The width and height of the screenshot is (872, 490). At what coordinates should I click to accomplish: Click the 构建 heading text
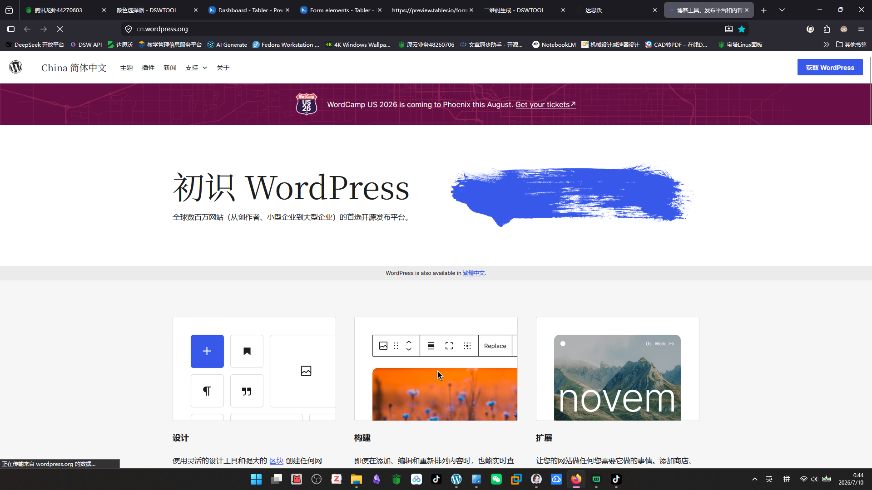pos(362,438)
